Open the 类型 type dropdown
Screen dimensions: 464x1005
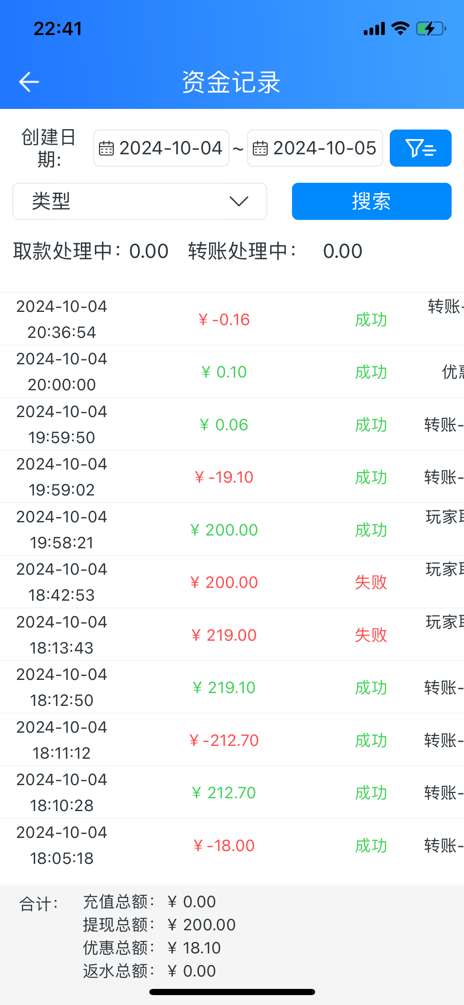[x=139, y=201]
